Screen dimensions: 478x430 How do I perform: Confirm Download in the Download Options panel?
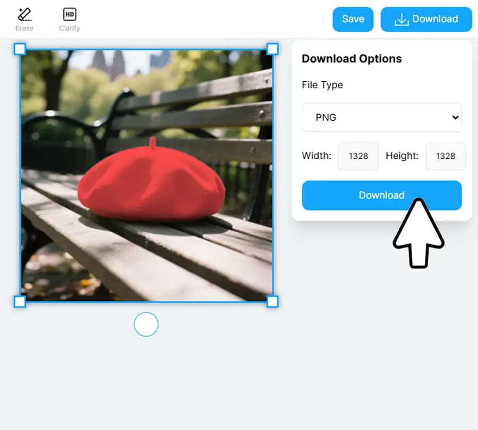pos(381,195)
